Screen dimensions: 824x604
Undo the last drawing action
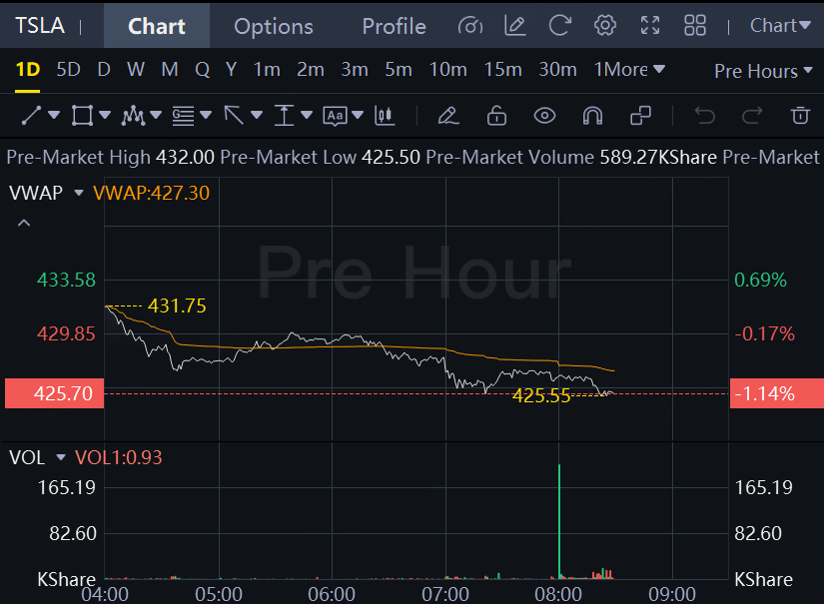(705, 116)
